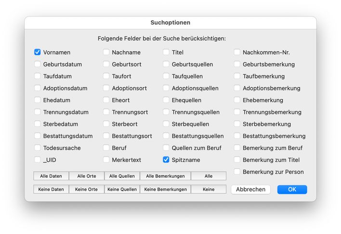The image size is (341, 234).
Task: Check the Nachkommen-Nr. option
Action: pos(237,52)
